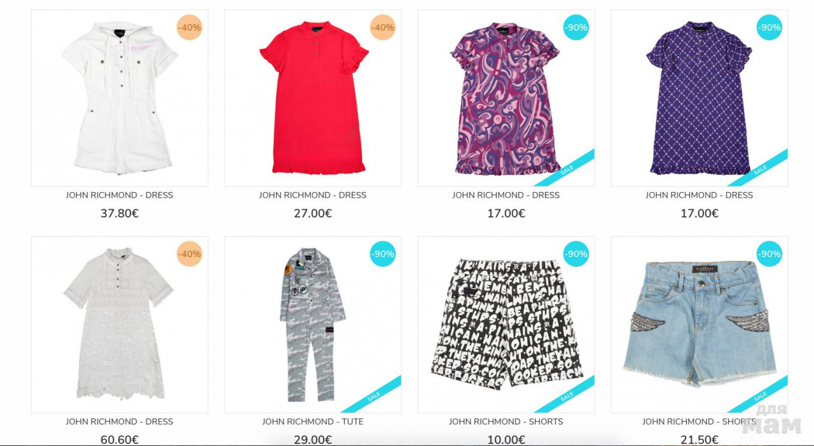814x446 pixels.
Task: Open the red ruffle dress product image
Action: (x=313, y=98)
